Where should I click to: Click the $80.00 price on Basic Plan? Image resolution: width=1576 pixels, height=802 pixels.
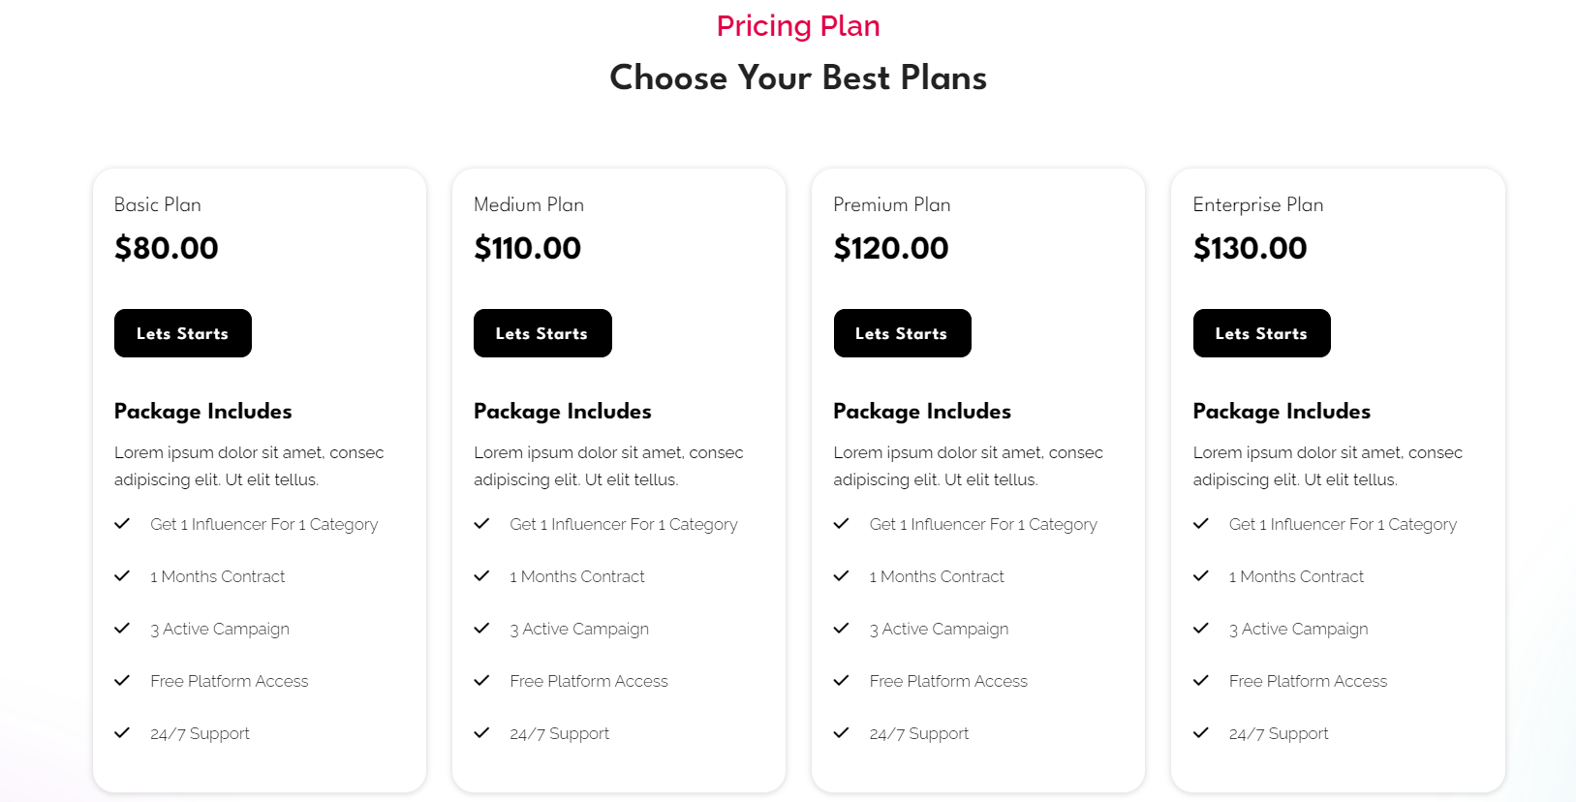(167, 248)
